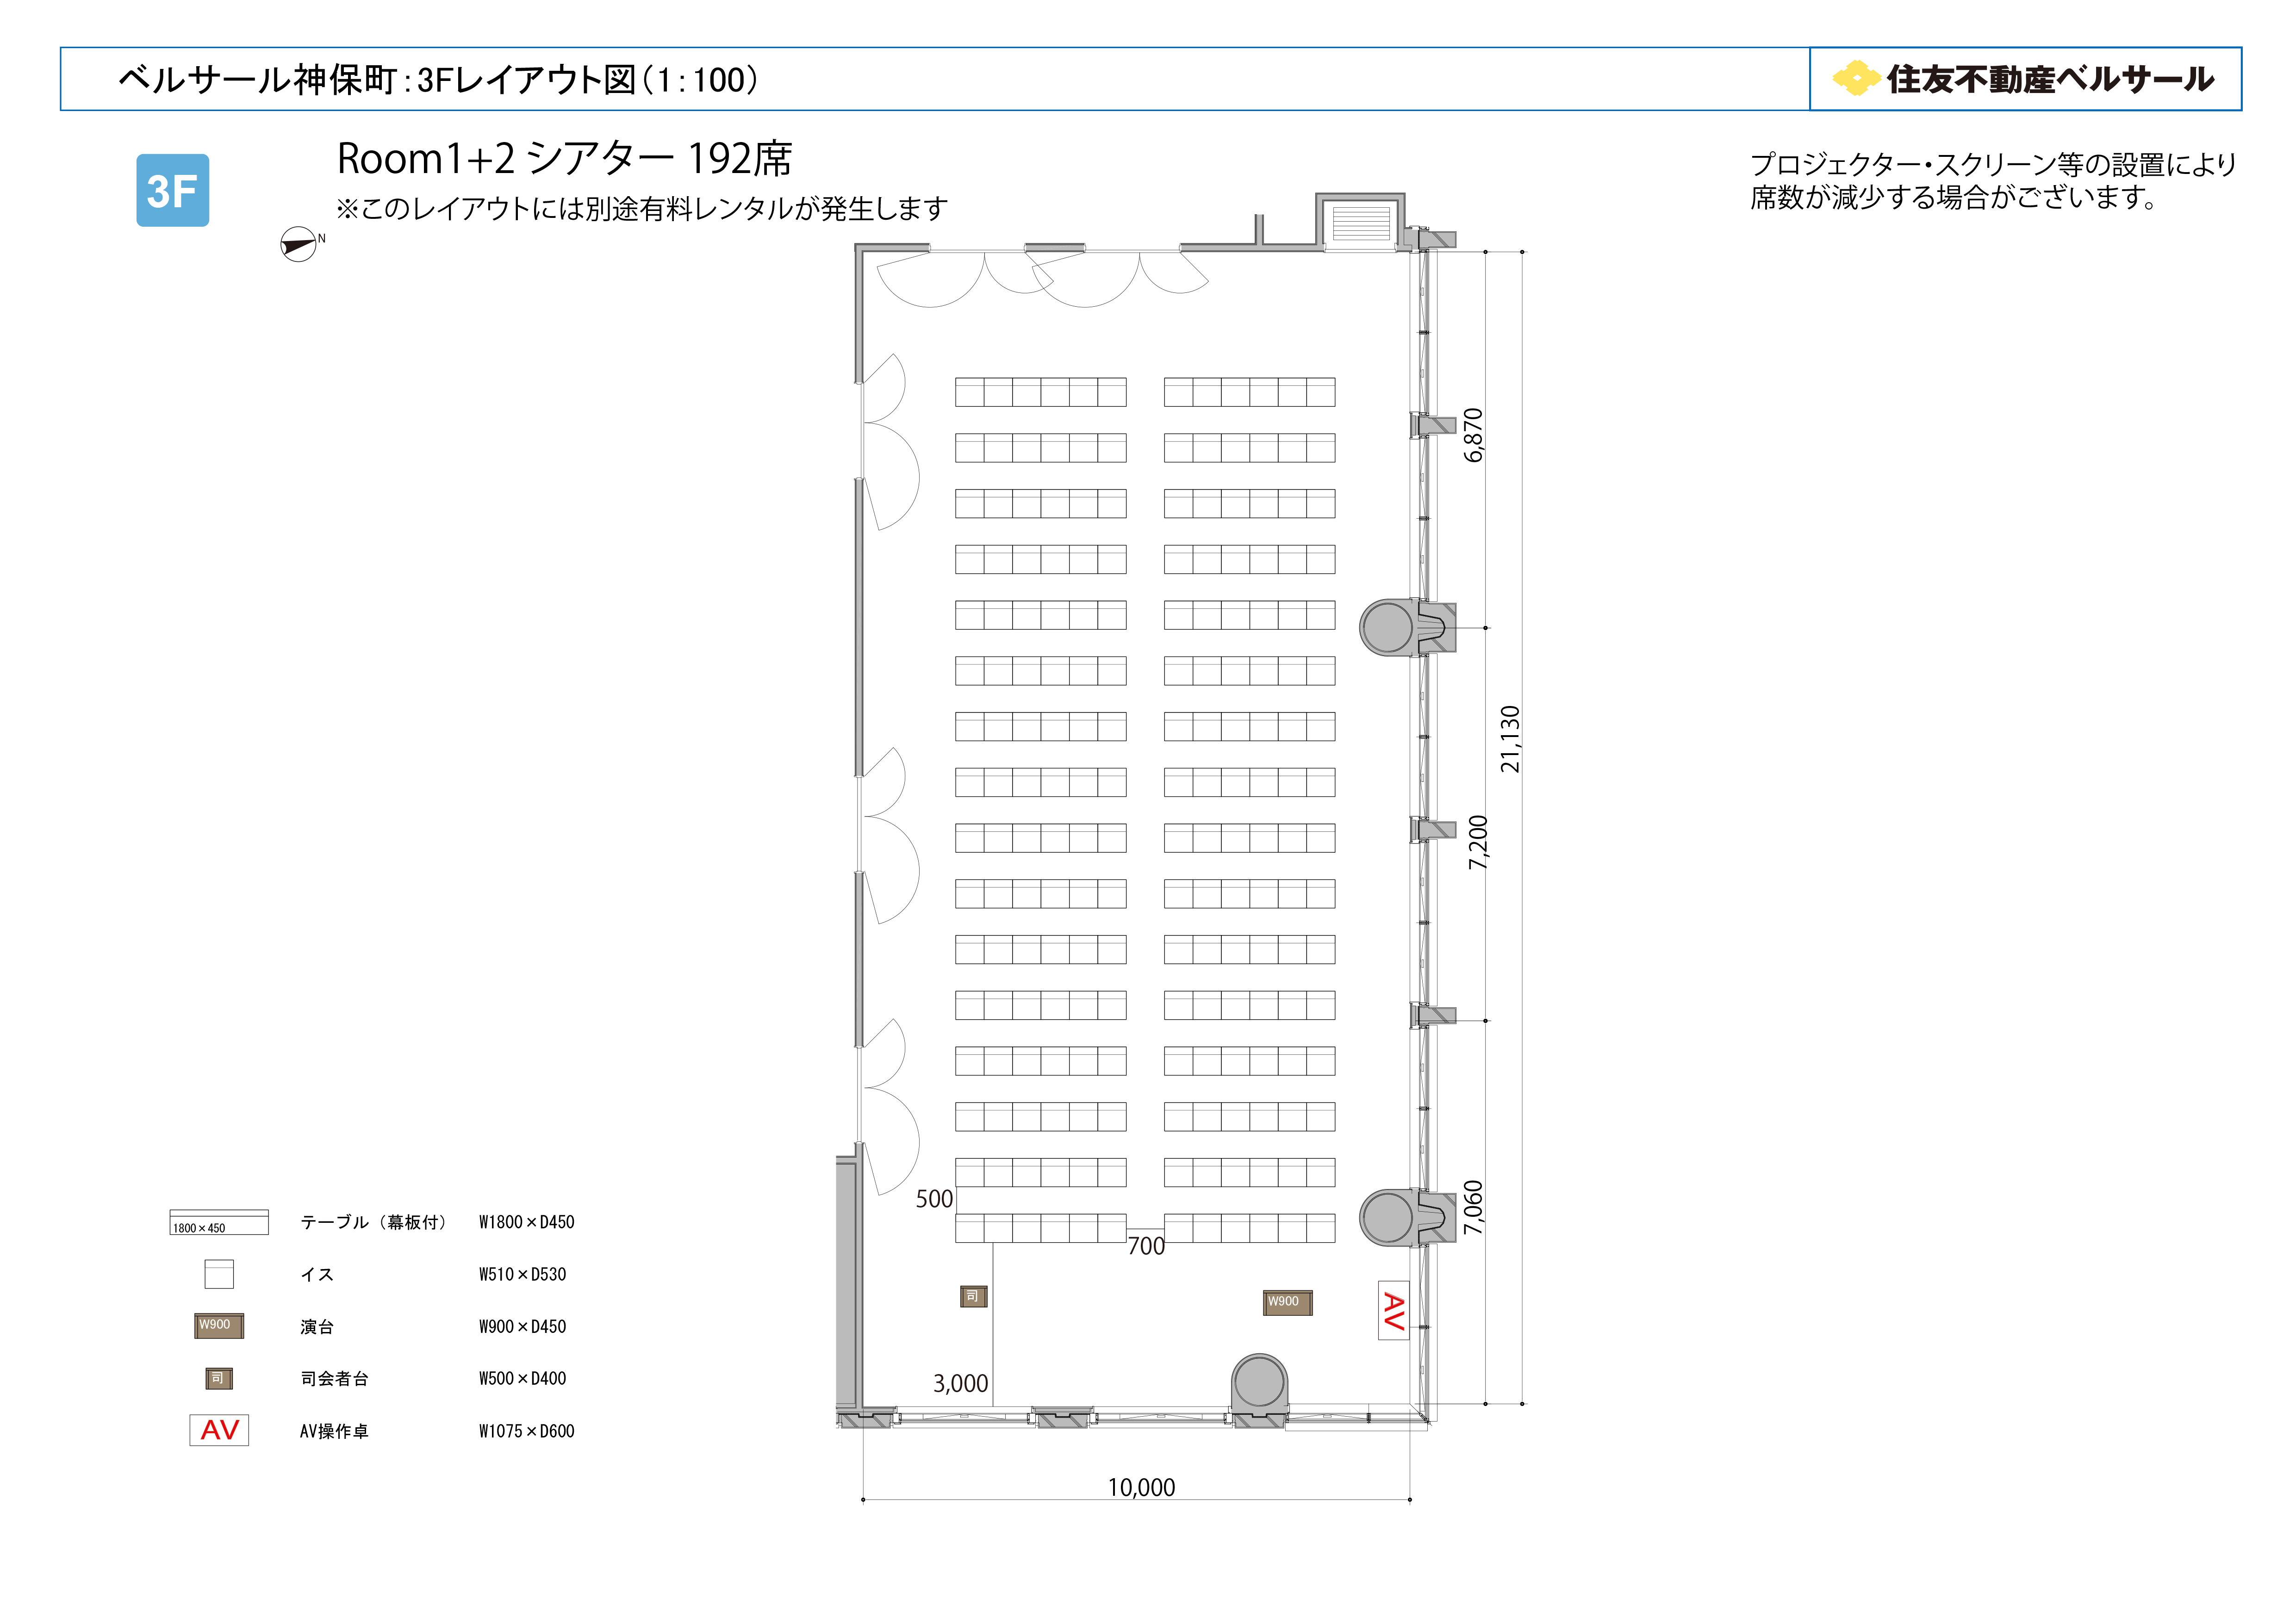Click the 6,870 dimension label

click(1473, 435)
